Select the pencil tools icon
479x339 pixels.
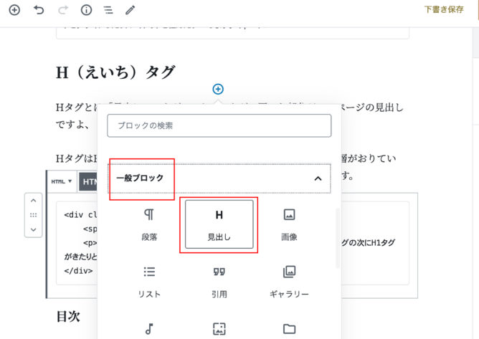click(x=130, y=10)
